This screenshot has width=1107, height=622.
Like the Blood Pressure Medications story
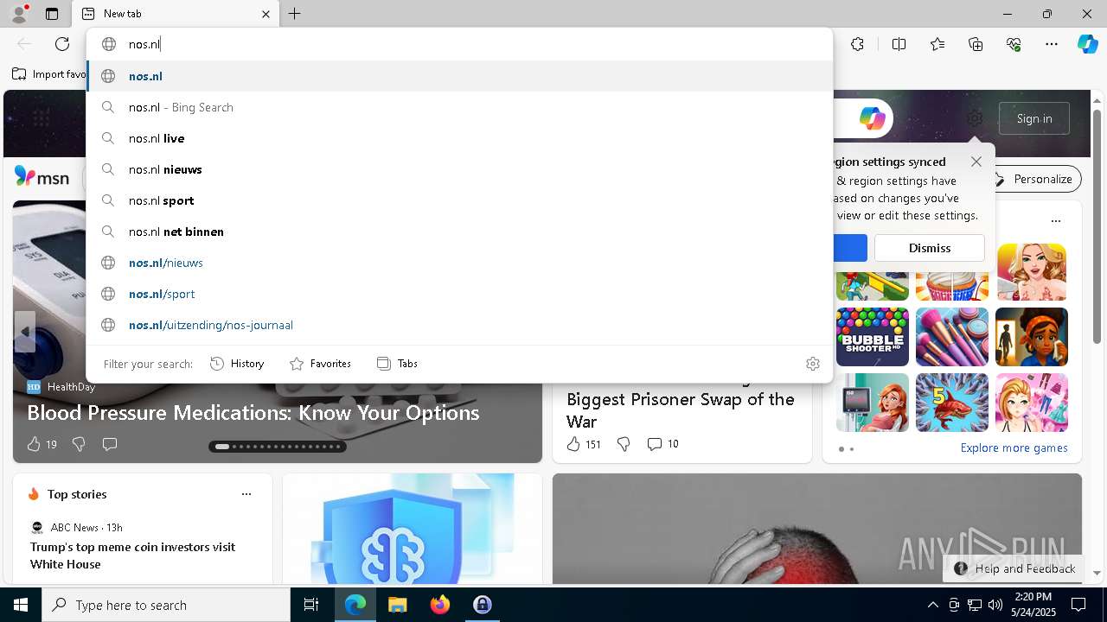[x=42, y=444]
